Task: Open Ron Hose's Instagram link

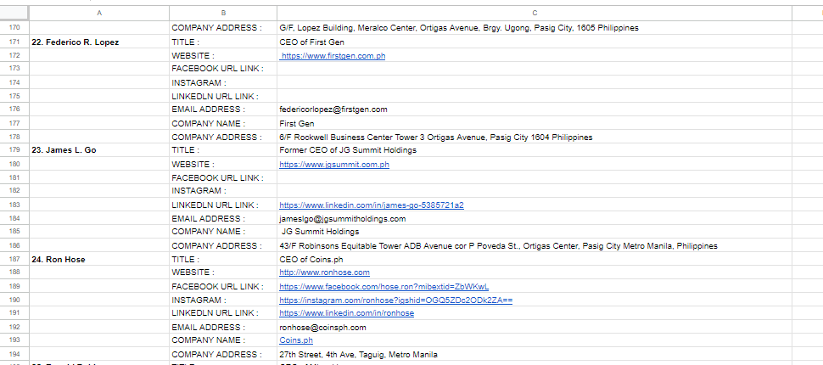Action: [x=395, y=300]
